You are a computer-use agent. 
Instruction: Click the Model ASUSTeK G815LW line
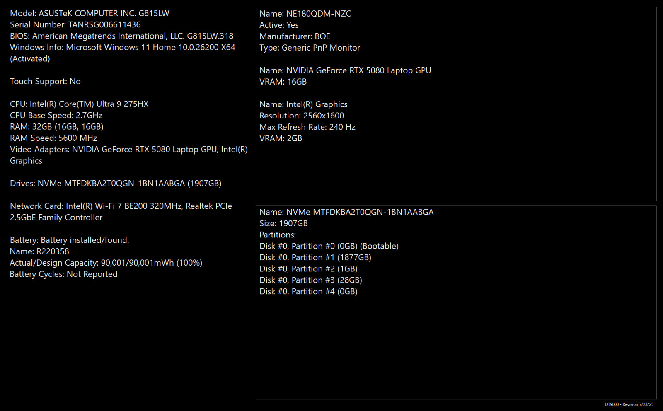point(90,13)
